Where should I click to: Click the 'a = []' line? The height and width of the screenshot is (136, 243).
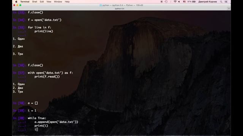tap(33, 103)
